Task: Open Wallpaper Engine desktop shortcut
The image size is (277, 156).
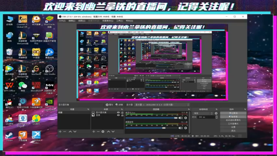Action: point(23,121)
